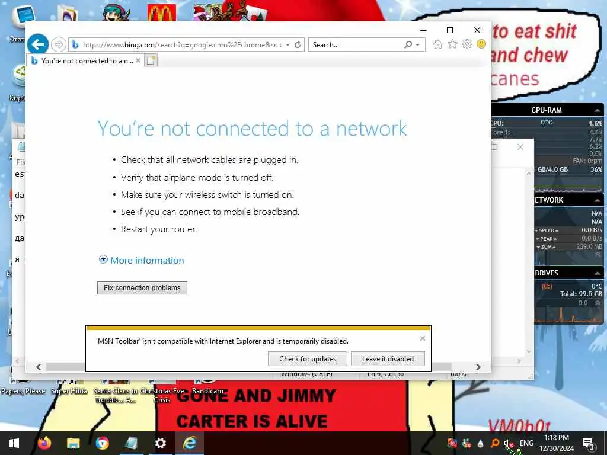Open IE home page icon

438,44
